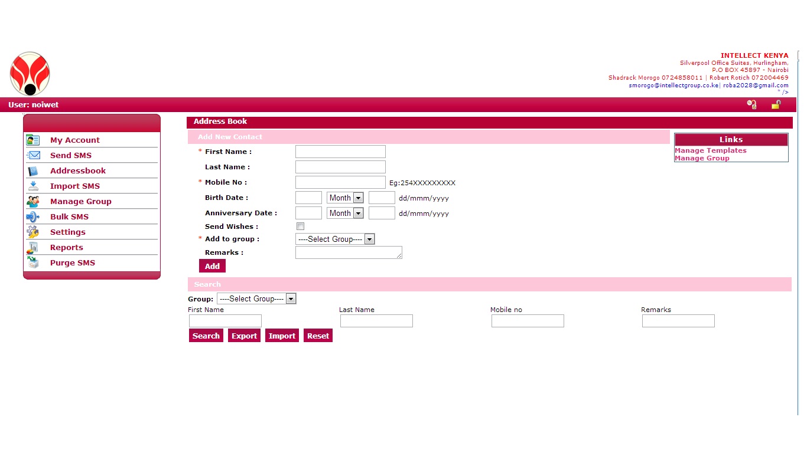
Task: Click the Bulk SMS icon
Action: 33,216
